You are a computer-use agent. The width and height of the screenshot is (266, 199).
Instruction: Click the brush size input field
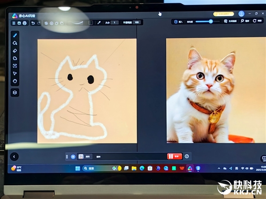click(115, 23)
